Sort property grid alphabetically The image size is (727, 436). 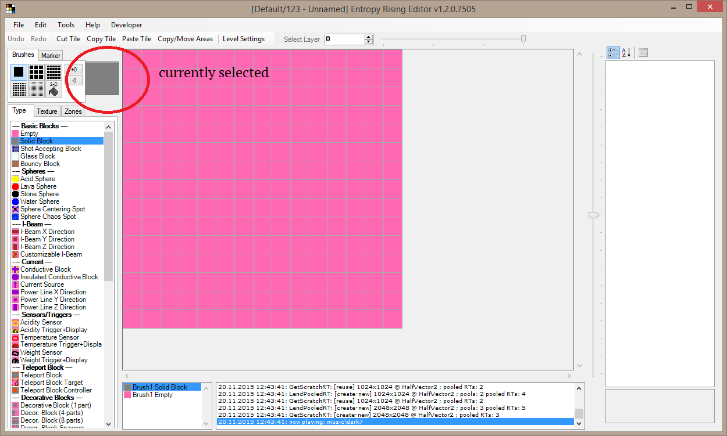click(x=626, y=53)
